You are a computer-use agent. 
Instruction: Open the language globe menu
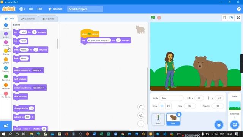tap(22, 9)
